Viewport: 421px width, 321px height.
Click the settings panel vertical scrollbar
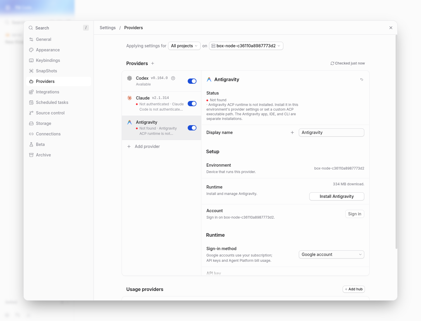point(396,142)
